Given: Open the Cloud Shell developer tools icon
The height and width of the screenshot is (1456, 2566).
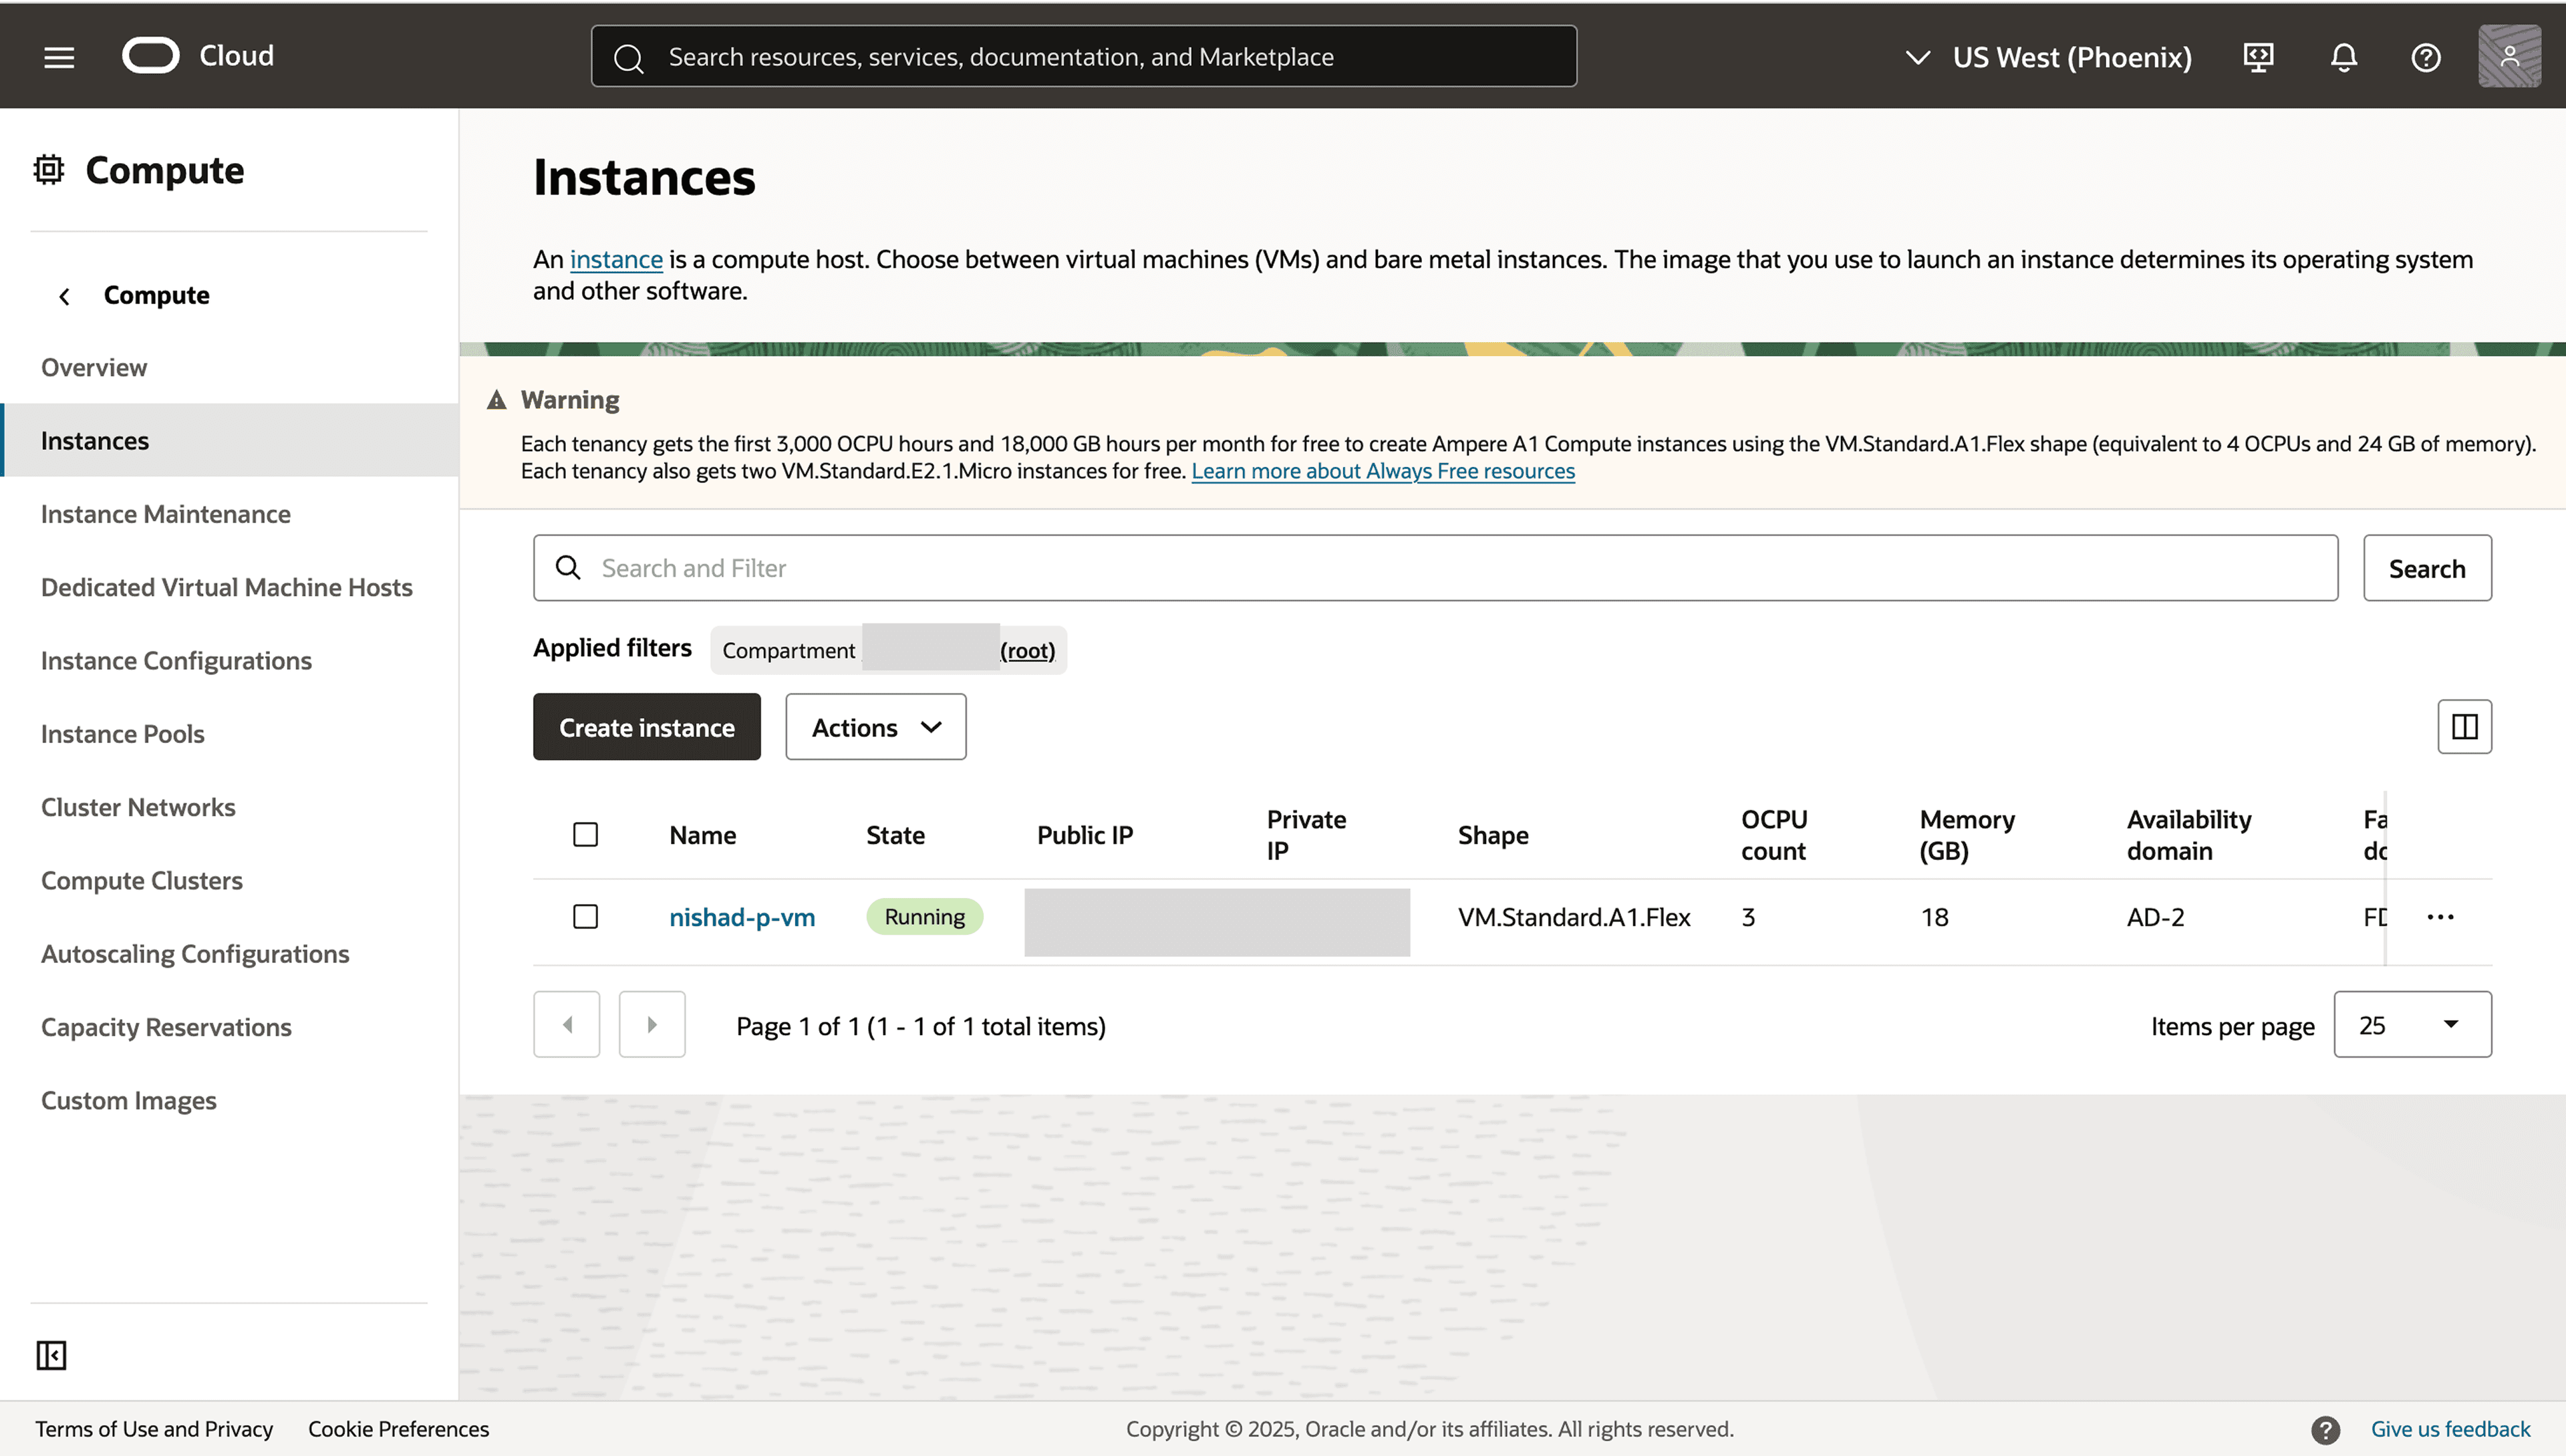Looking at the screenshot, I should [x=2258, y=57].
